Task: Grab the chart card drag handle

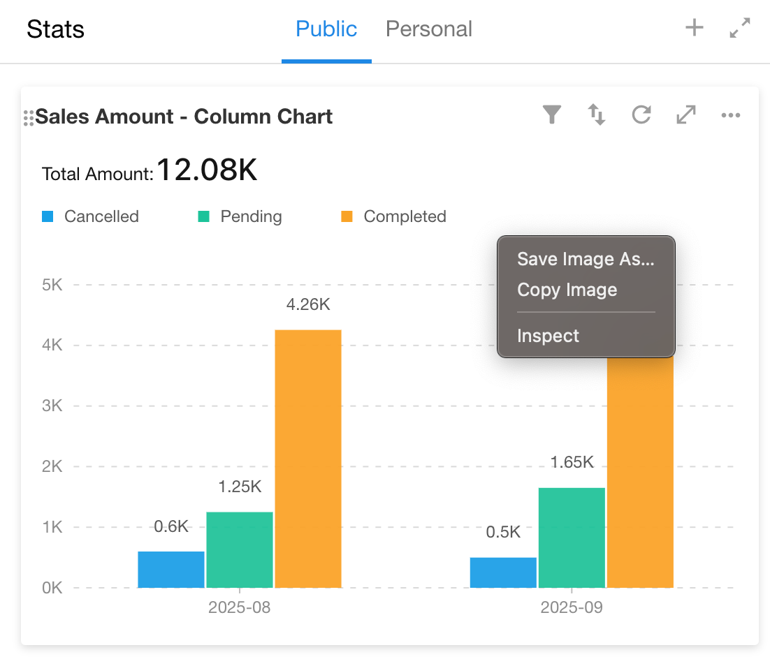Action: 29,118
